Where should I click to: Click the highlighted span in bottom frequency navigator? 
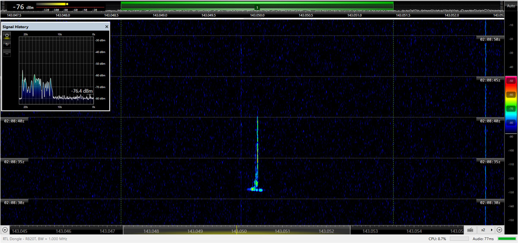point(237,231)
